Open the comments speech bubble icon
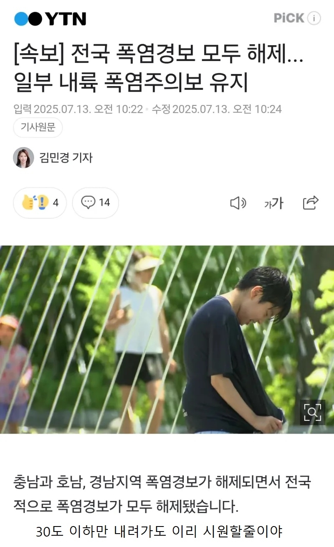334x547 pixels. pyautogui.click(x=88, y=203)
